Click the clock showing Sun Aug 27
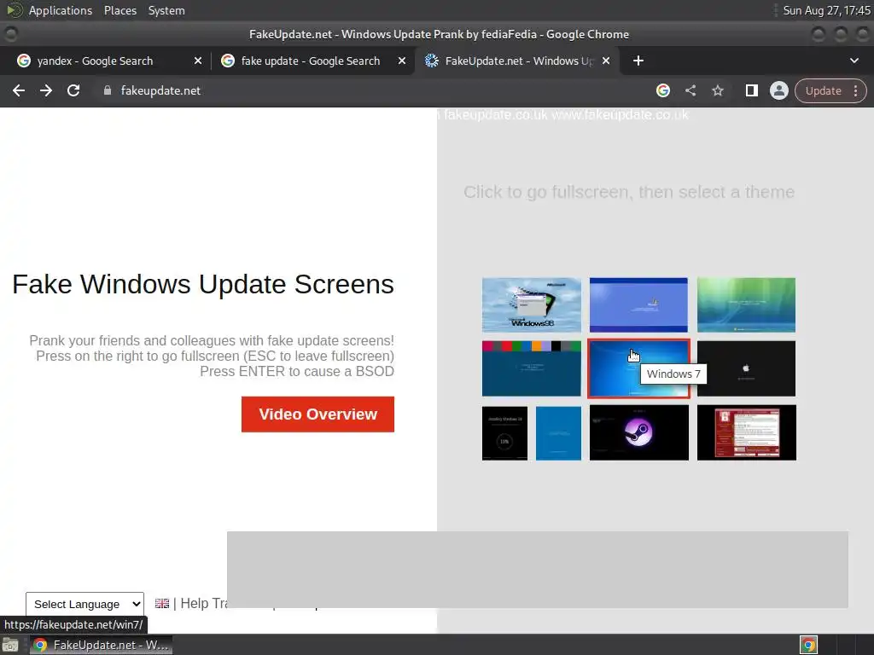This screenshot has height=655, width=874. [826, 10]
